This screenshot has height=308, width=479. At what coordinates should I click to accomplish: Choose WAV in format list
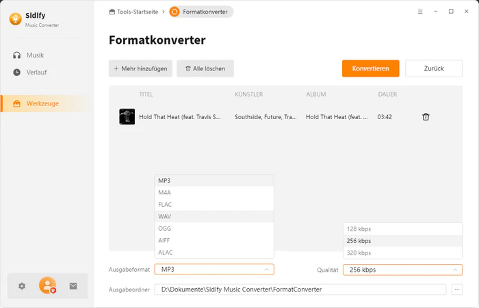214,216
